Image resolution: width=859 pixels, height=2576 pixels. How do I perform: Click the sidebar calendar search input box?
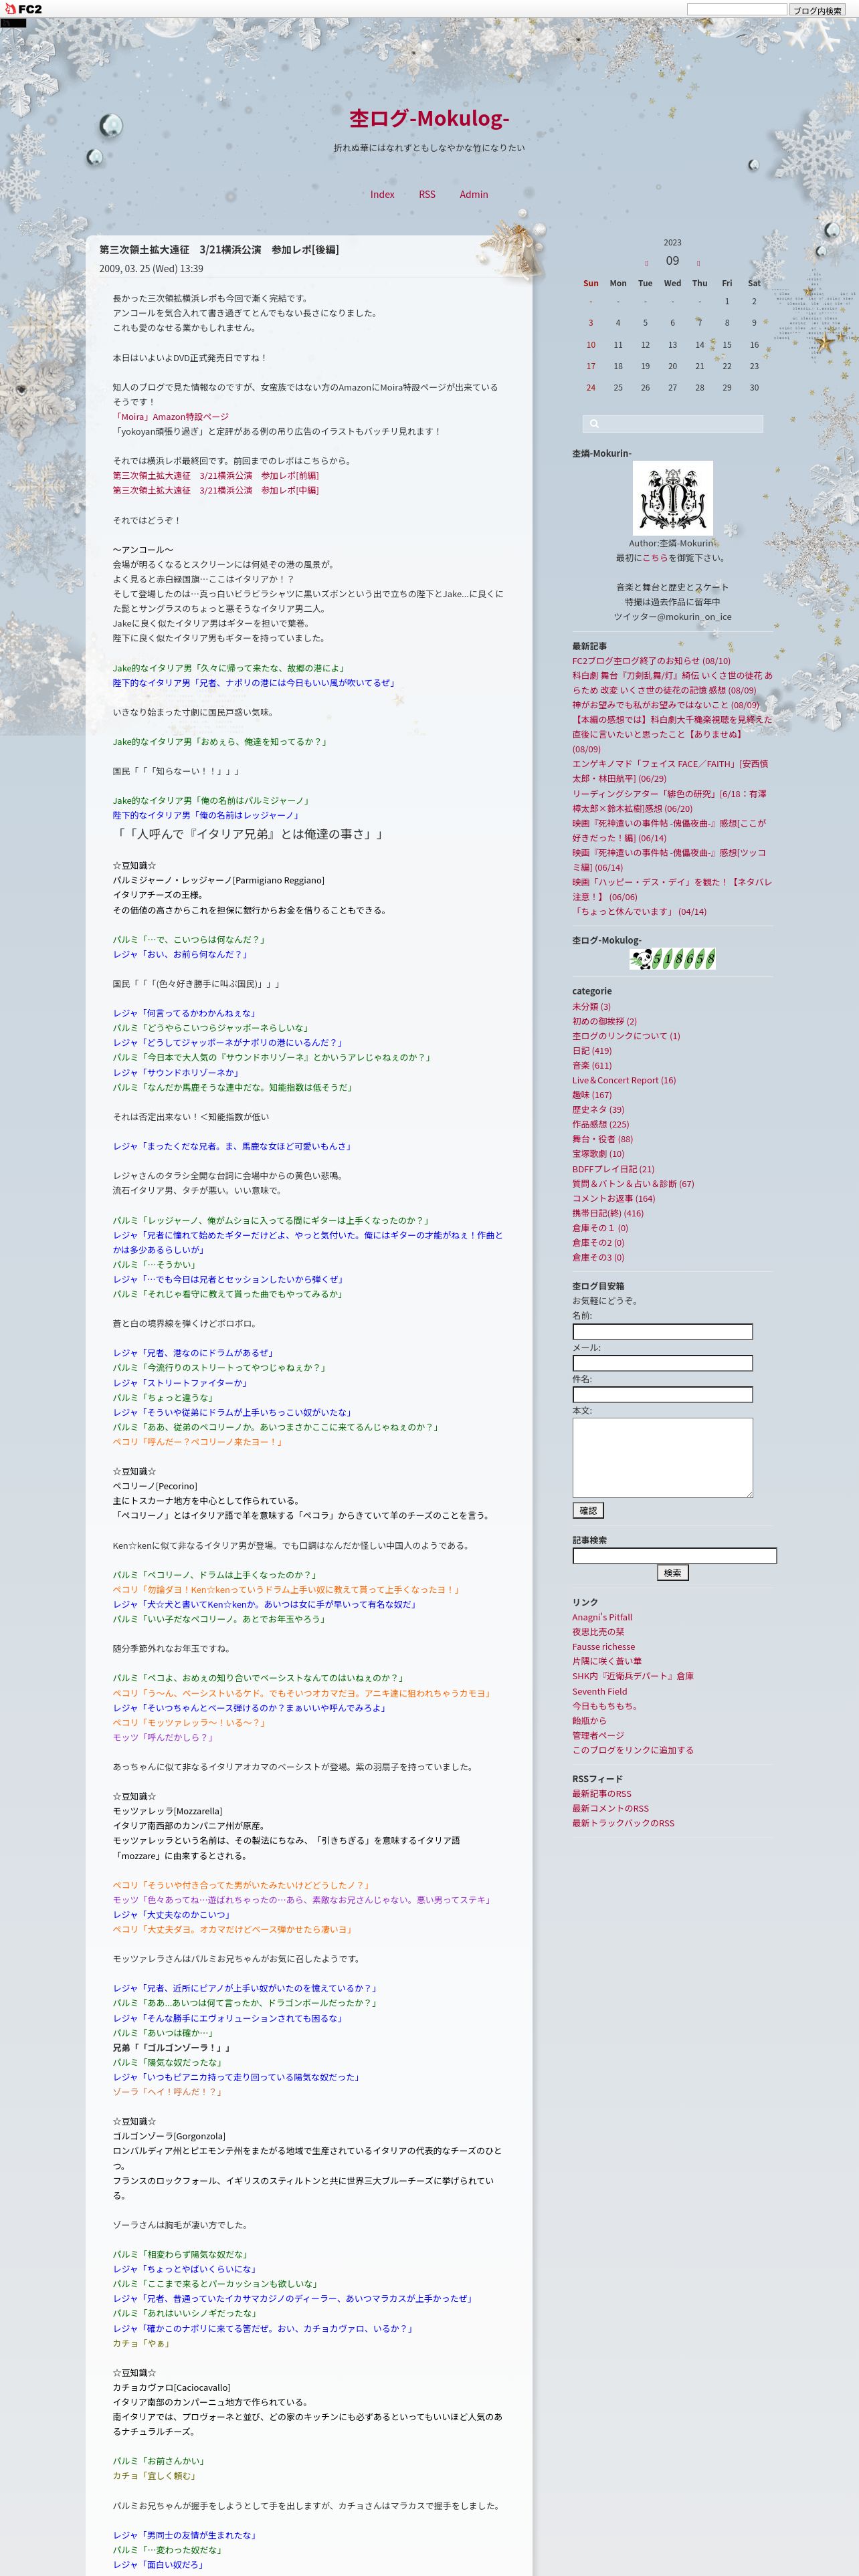pos(672,424)
